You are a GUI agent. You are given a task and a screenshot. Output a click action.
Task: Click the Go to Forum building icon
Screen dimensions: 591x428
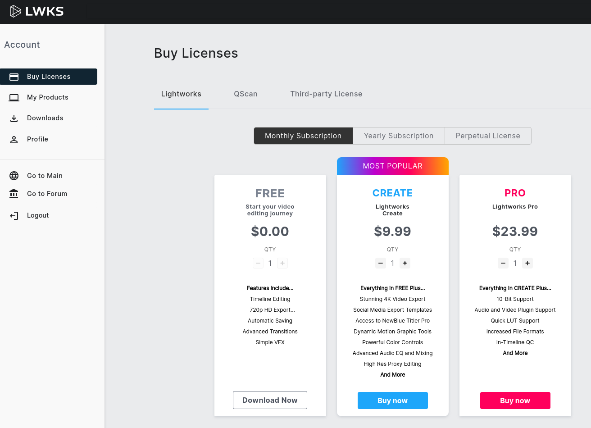[14, 194]
